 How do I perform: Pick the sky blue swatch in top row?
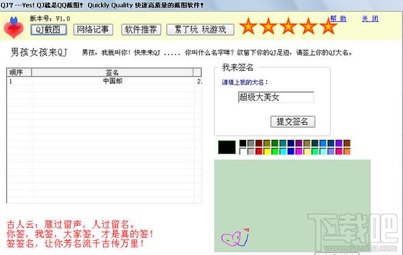[x=323, y=143]
